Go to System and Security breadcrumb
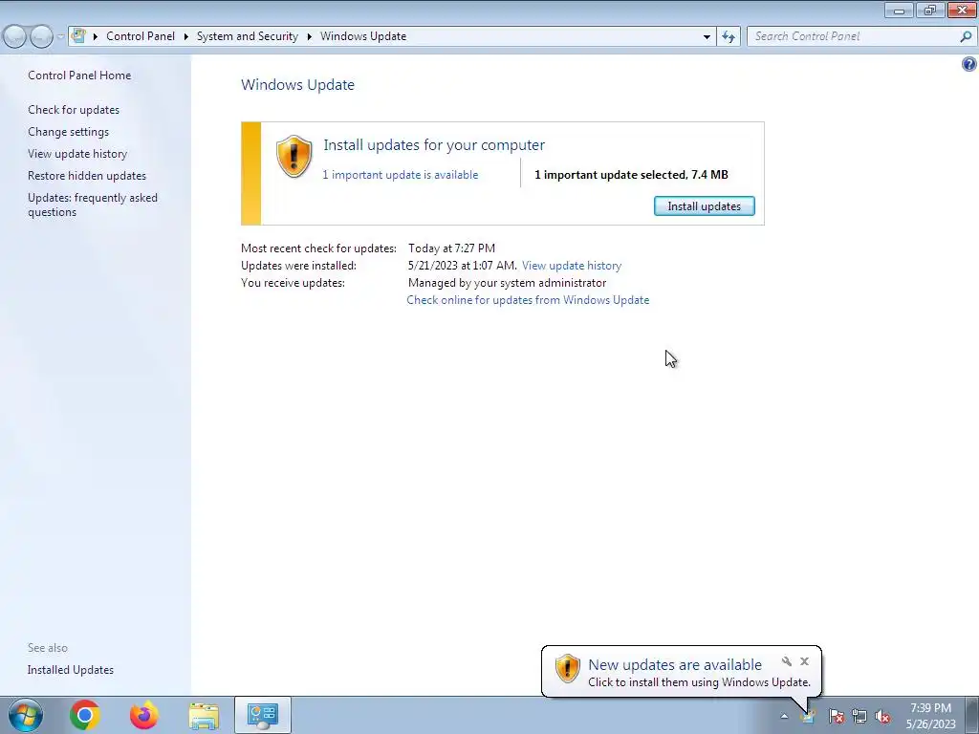979x734 pixels. point(248,36)
